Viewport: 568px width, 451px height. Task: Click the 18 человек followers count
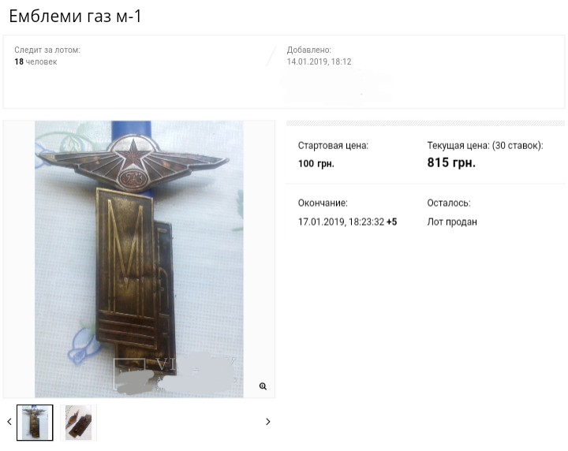point(35,62)
